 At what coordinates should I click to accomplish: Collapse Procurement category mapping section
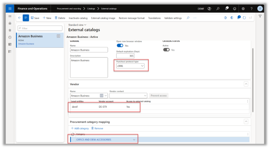click(246, 121)
